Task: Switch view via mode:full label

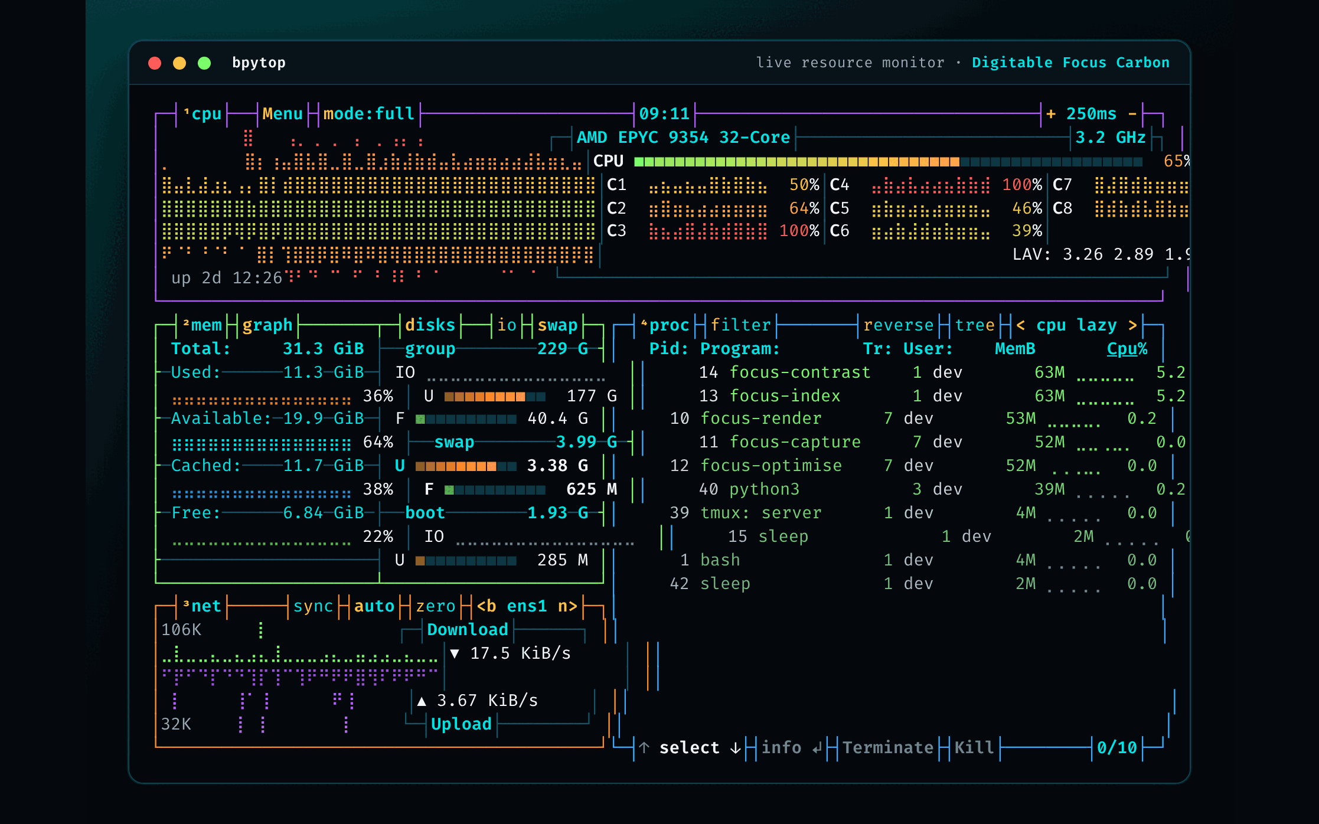Action: click(369, 113)
